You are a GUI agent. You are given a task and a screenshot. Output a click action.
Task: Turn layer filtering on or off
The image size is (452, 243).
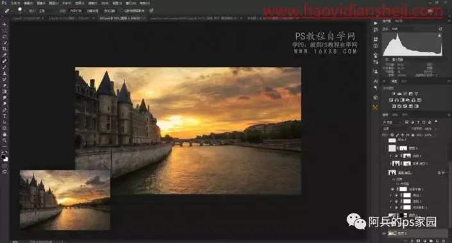436,121
